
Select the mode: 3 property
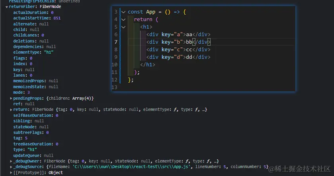[21, 93]
